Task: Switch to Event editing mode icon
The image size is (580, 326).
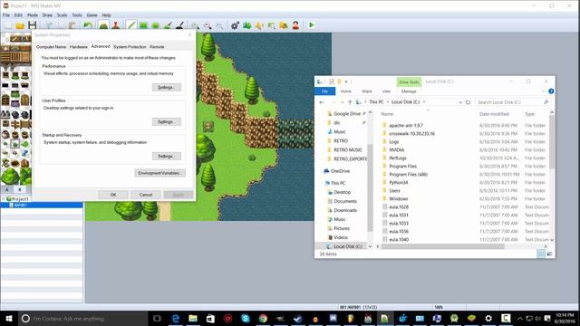Action: 116,25
